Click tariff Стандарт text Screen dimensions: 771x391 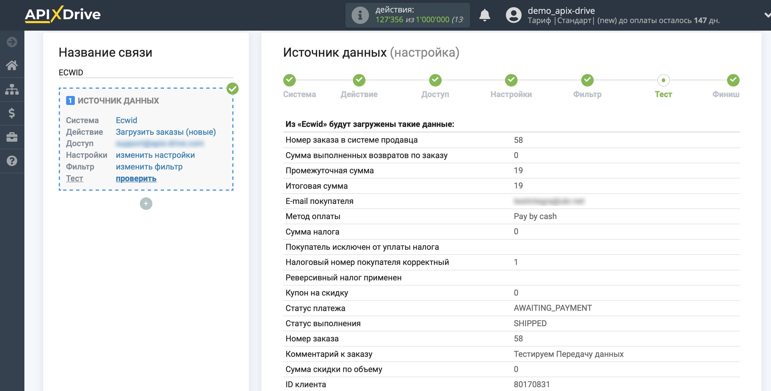click(x=574, y=20)
